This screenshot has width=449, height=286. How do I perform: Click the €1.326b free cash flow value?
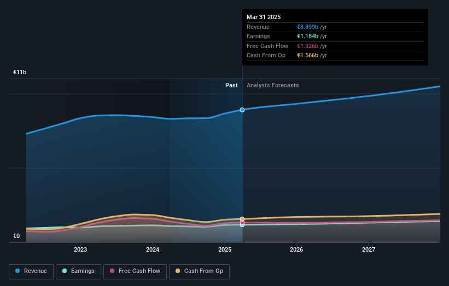307,46
